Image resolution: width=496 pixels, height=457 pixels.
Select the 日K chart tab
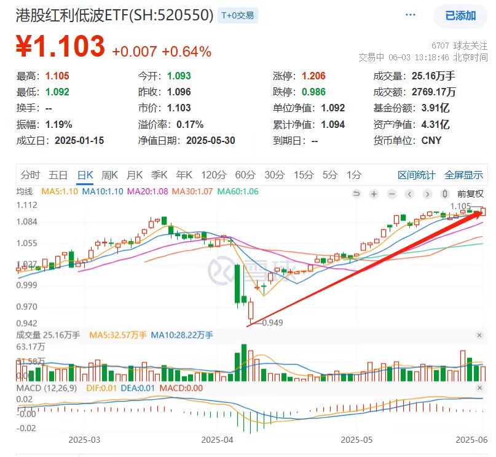(x=85, y=175)
